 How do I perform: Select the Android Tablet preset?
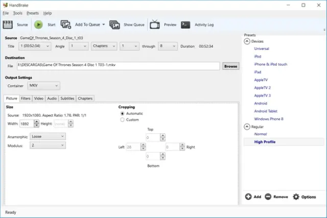[266, 111]
